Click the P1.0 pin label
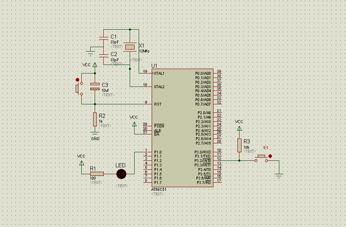 click(158, 152)
